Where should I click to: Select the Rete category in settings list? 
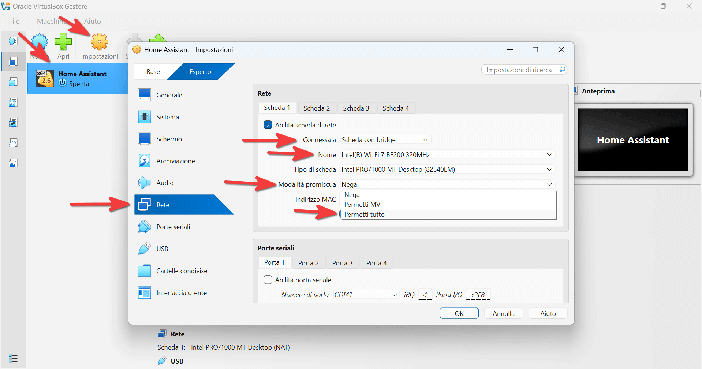184,205
